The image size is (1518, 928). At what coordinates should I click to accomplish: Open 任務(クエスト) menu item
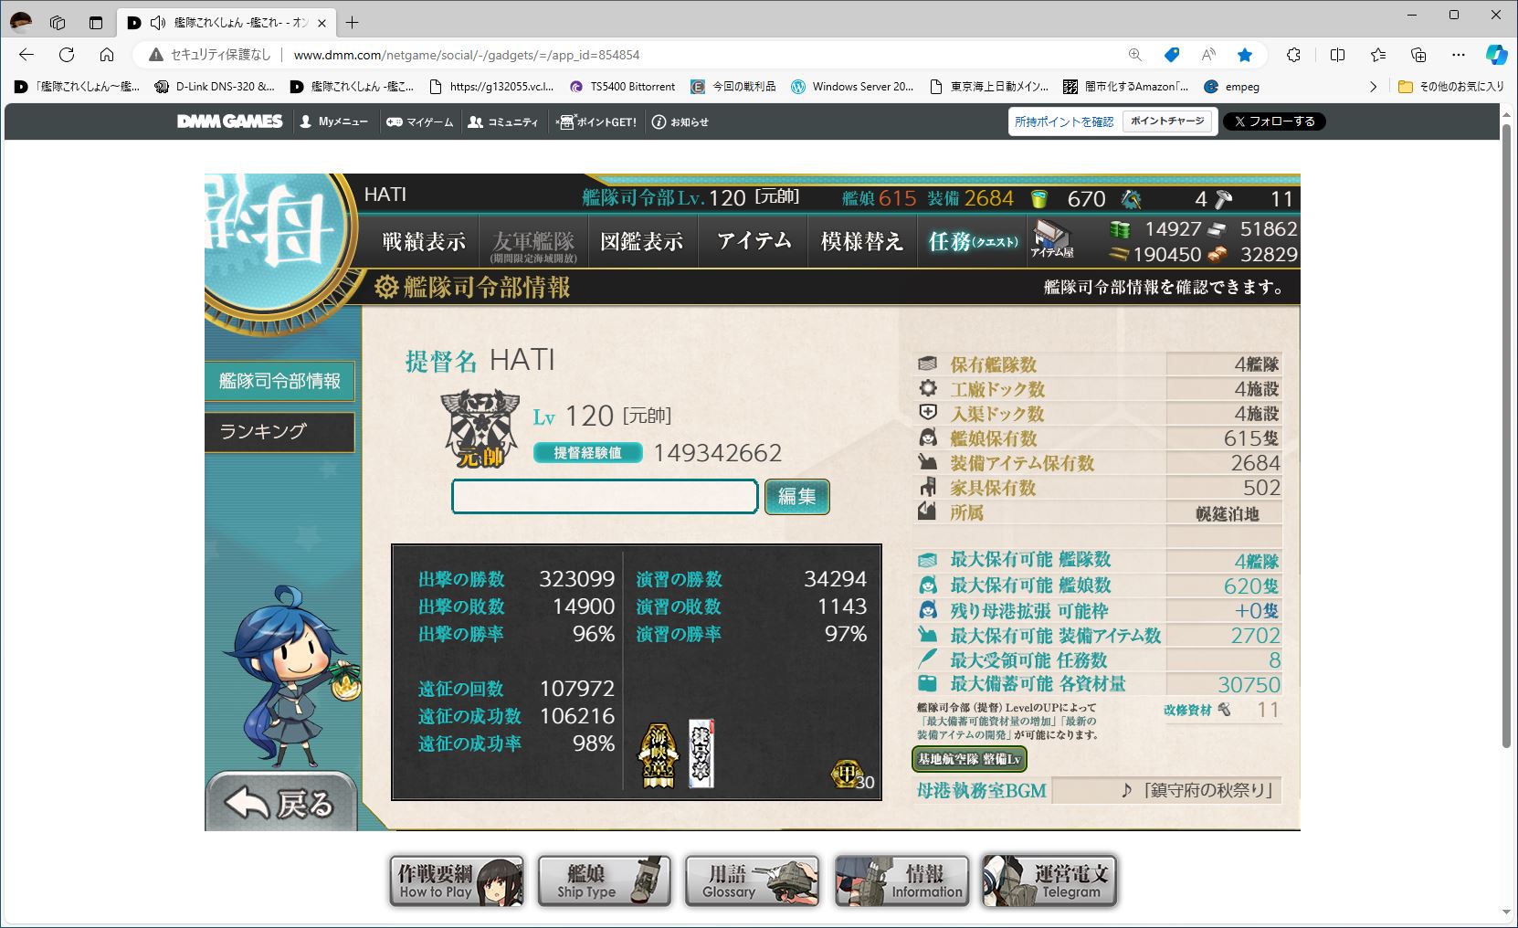point(972,241)
